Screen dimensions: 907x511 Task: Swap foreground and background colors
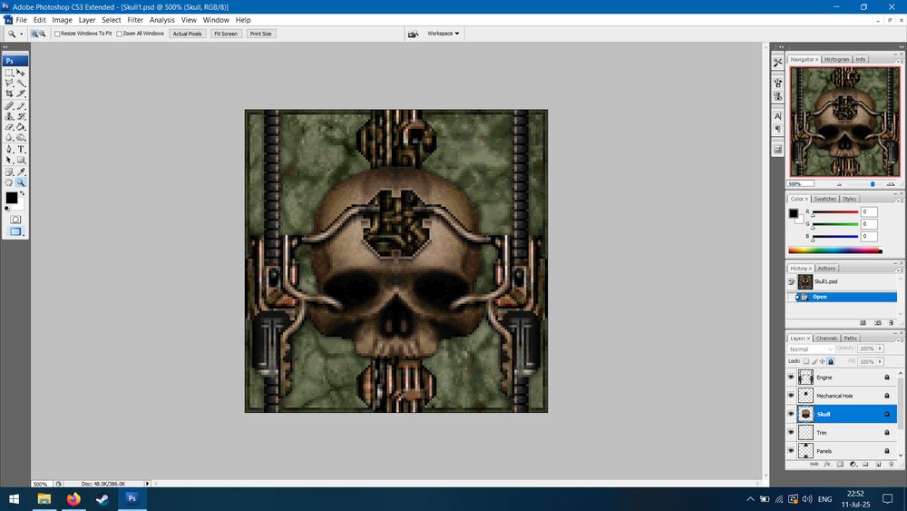(22, 193)
